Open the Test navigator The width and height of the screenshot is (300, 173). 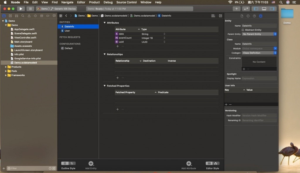pyautogui.click(x=35, y=16)
